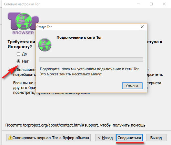Select the Да radio button

[18, 54]
